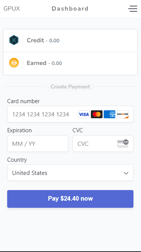Click the American Express logo

pos(110,114)
